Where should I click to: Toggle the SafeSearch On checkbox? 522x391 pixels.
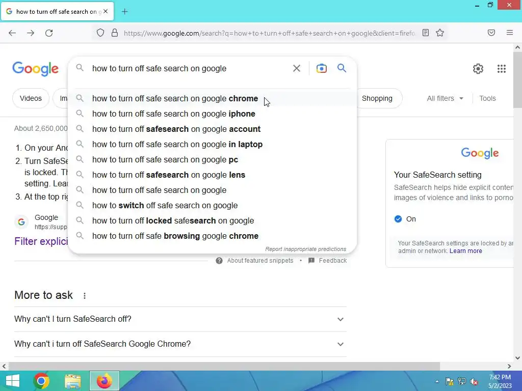398,219
